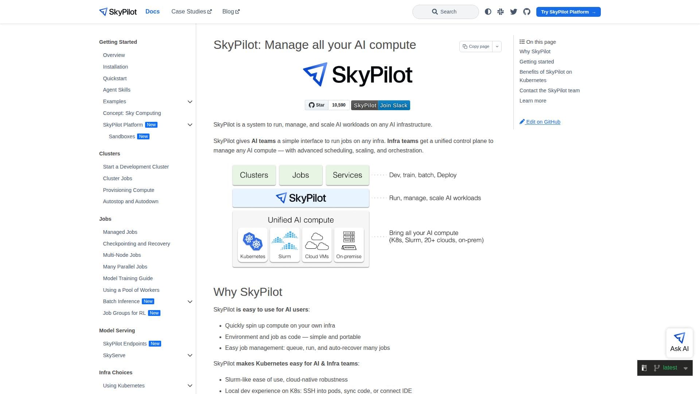Click the Cloud VMs icon in diagram
Viewport: 700px width, 394px height.
[x=317, y=242]
